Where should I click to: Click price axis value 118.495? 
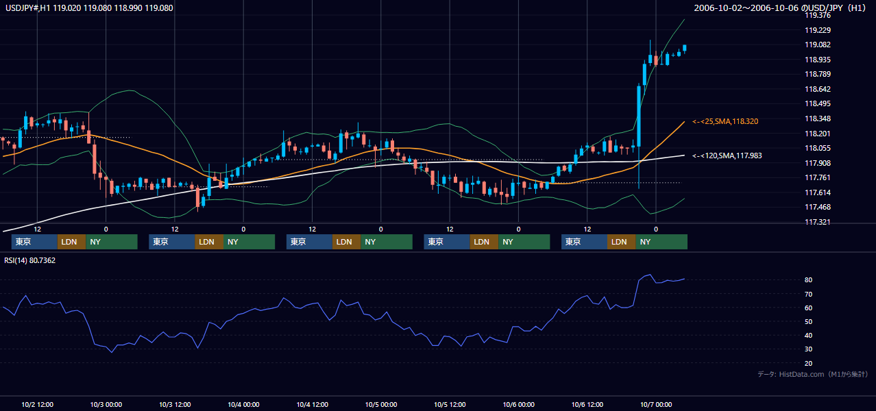tap(817, 104)
